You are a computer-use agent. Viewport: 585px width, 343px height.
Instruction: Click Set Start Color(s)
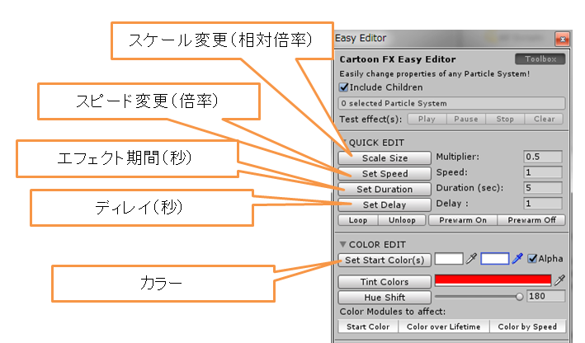click(x=384, y=260)
